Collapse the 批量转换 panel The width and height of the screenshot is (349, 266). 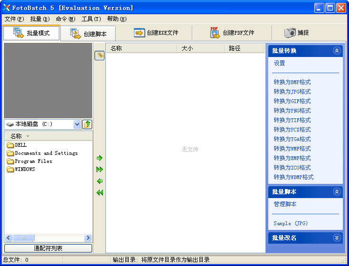(x=337, y=50)
